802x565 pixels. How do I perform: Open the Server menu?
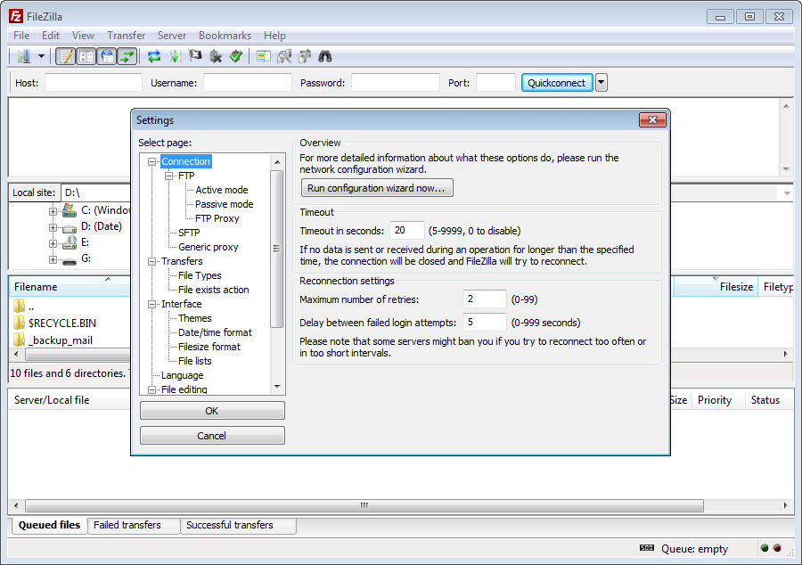pos(172,36)
